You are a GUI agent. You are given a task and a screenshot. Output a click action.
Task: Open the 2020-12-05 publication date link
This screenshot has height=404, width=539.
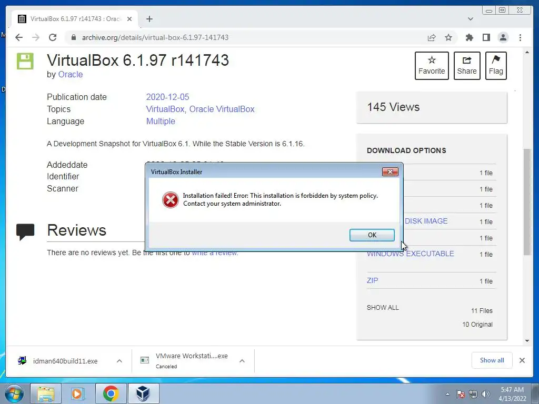(x=167, y=97)
